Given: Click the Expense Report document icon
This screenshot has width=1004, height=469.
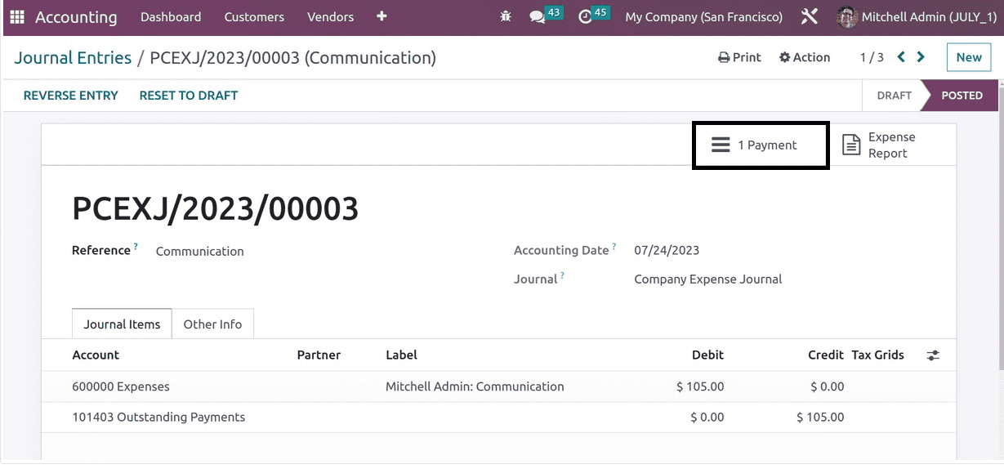Looking at the screenshot, I should click(x=851, y=145).
